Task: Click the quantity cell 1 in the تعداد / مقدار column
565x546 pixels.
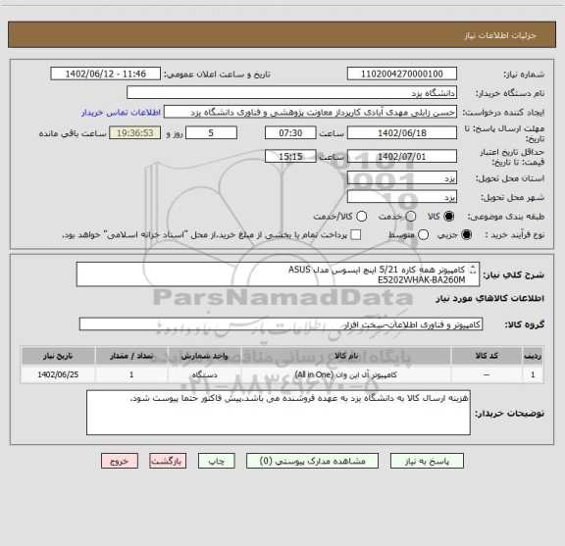Action: coord(131,374)
